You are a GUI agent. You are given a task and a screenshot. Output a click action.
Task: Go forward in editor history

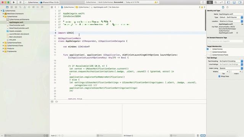[x=58, y=7]
